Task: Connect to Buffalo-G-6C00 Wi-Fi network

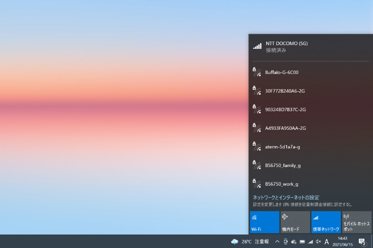Action: (x=311, y=73)
